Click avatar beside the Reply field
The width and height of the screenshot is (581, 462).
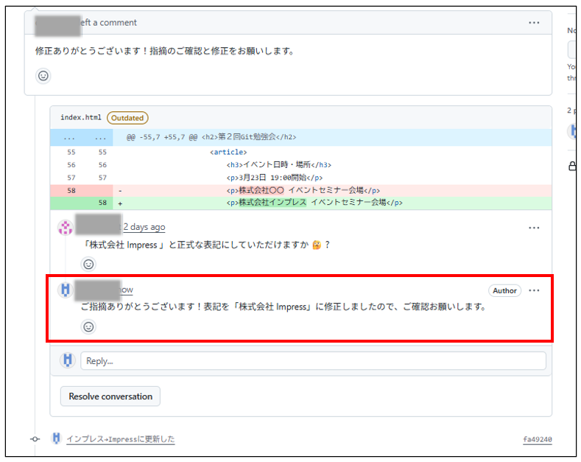(68, 360)
